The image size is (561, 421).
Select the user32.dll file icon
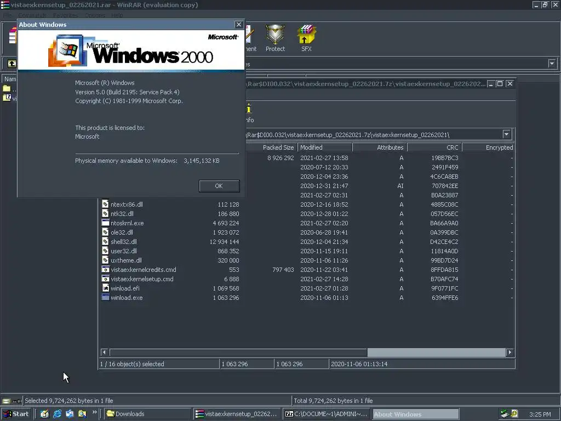pos(105,251)
